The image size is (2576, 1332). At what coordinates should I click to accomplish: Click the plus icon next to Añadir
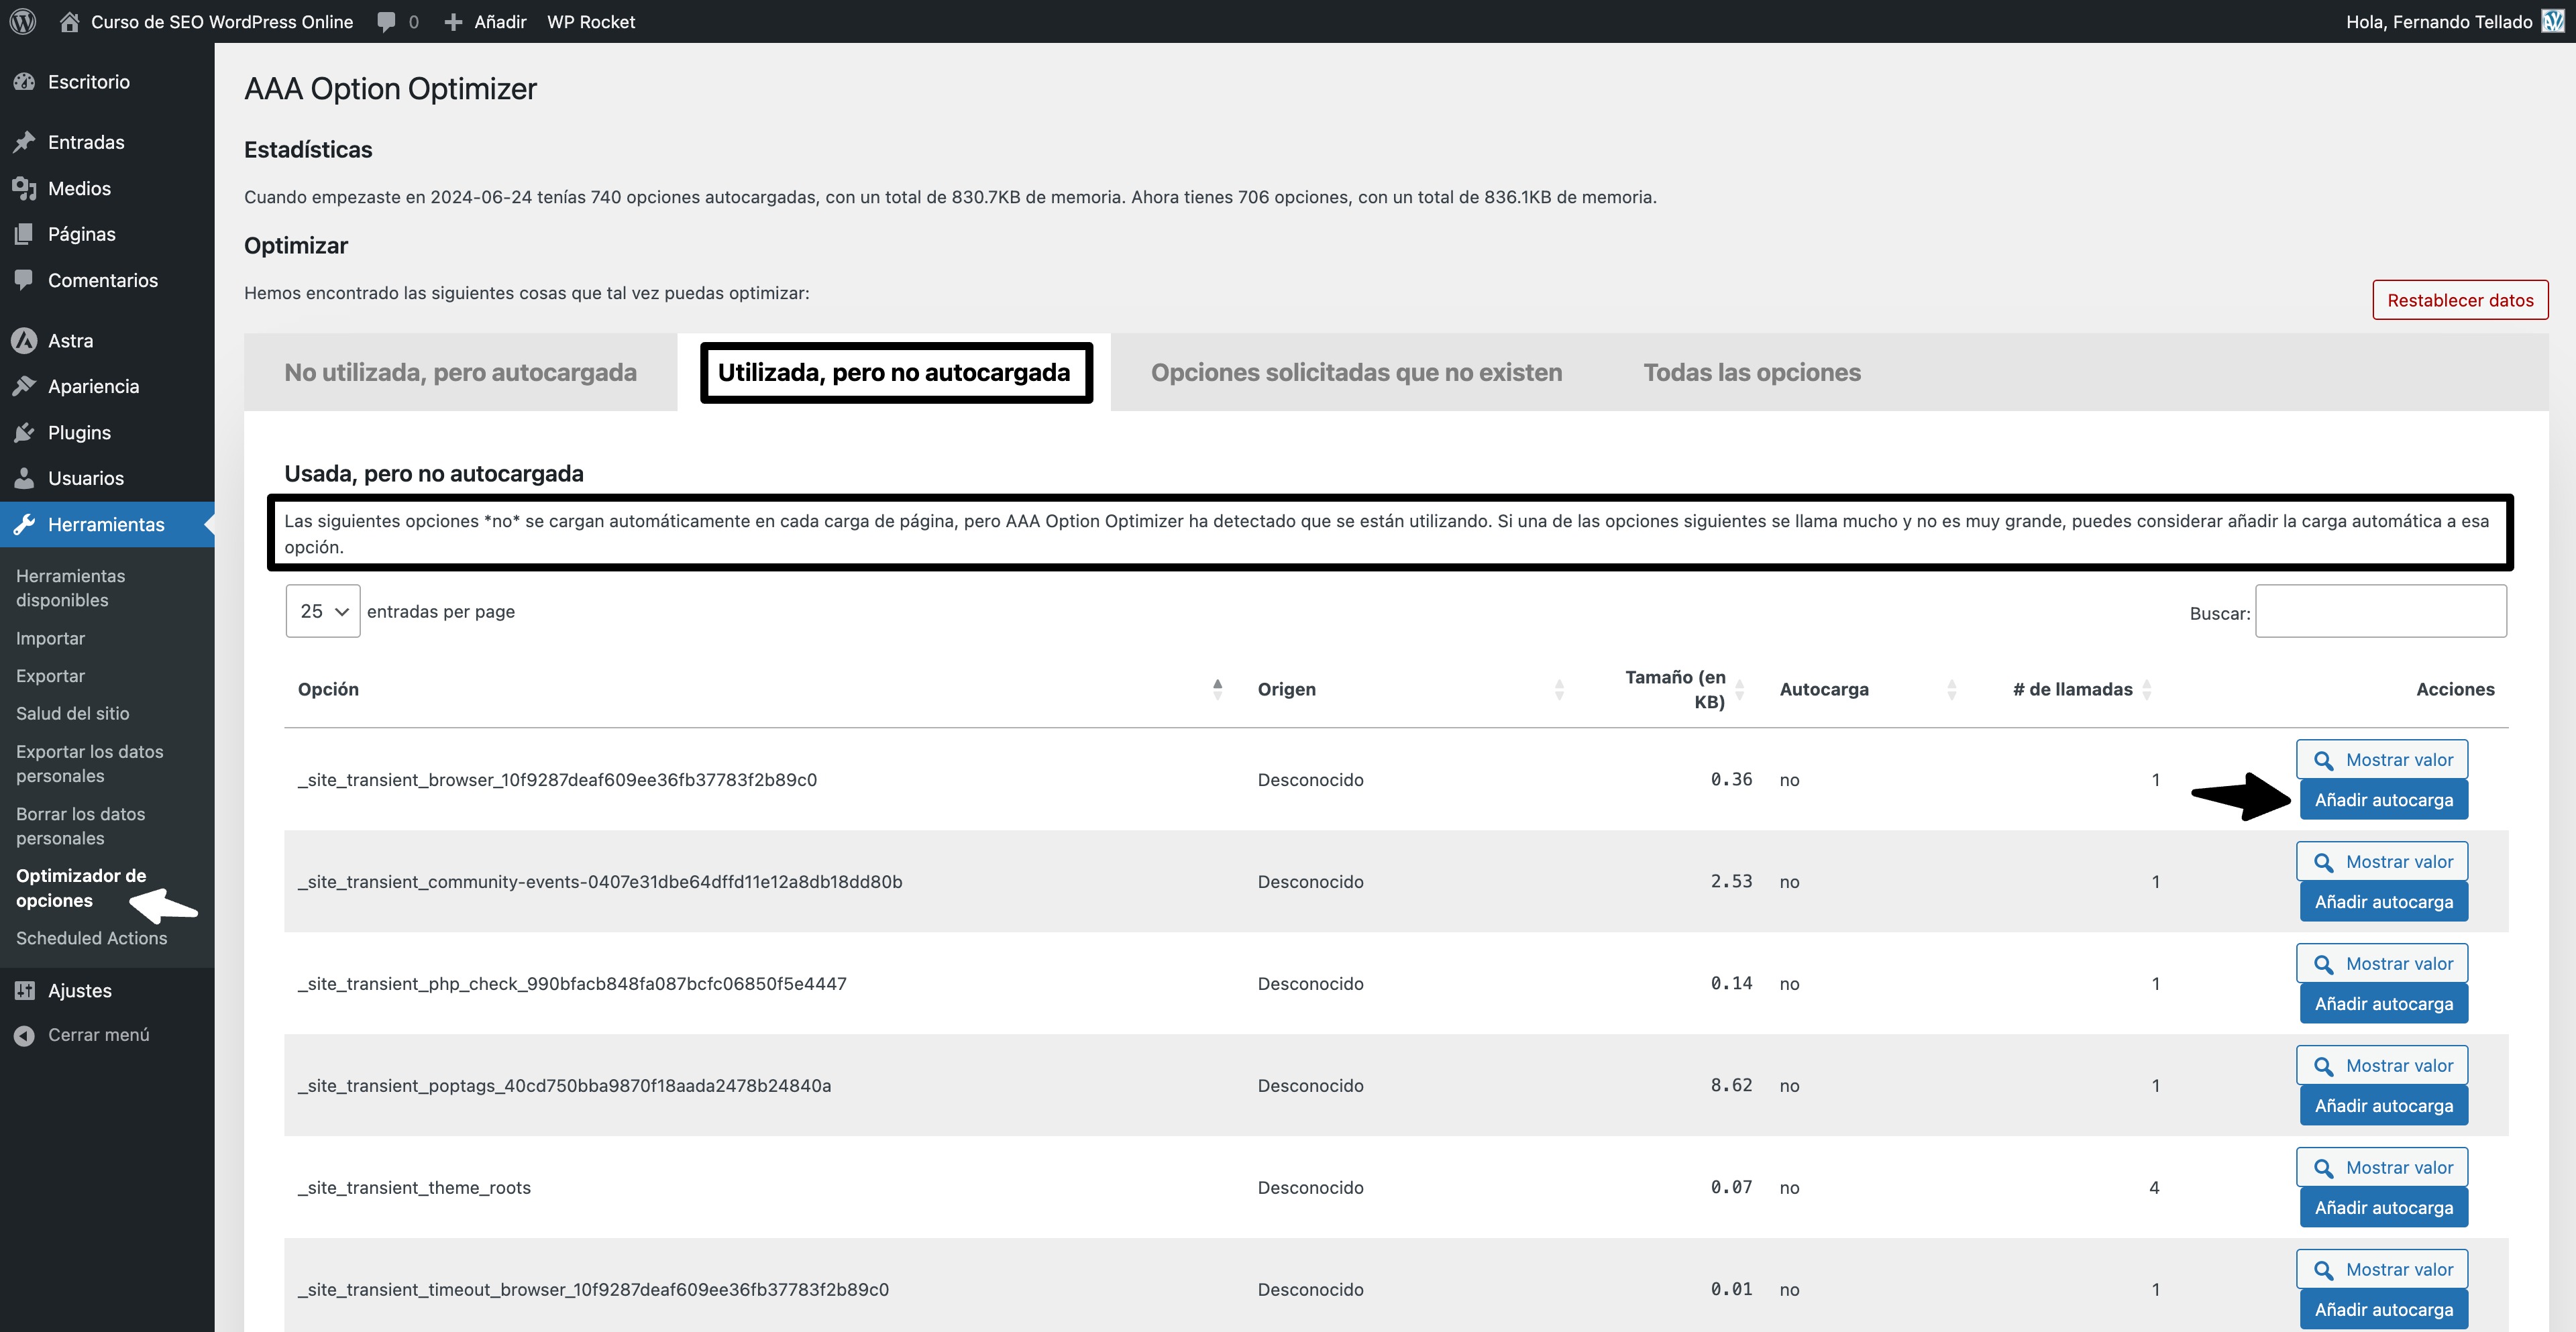453,21
